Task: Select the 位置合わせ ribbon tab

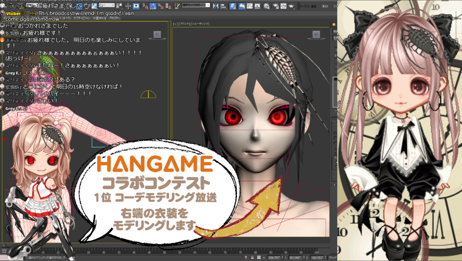Action: coord(99,18)
